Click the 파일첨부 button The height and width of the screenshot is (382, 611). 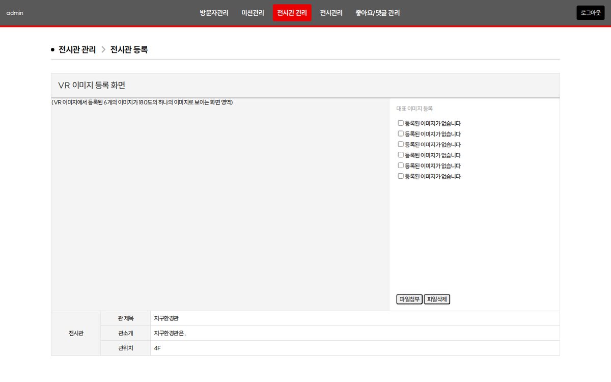pos(409,299)
